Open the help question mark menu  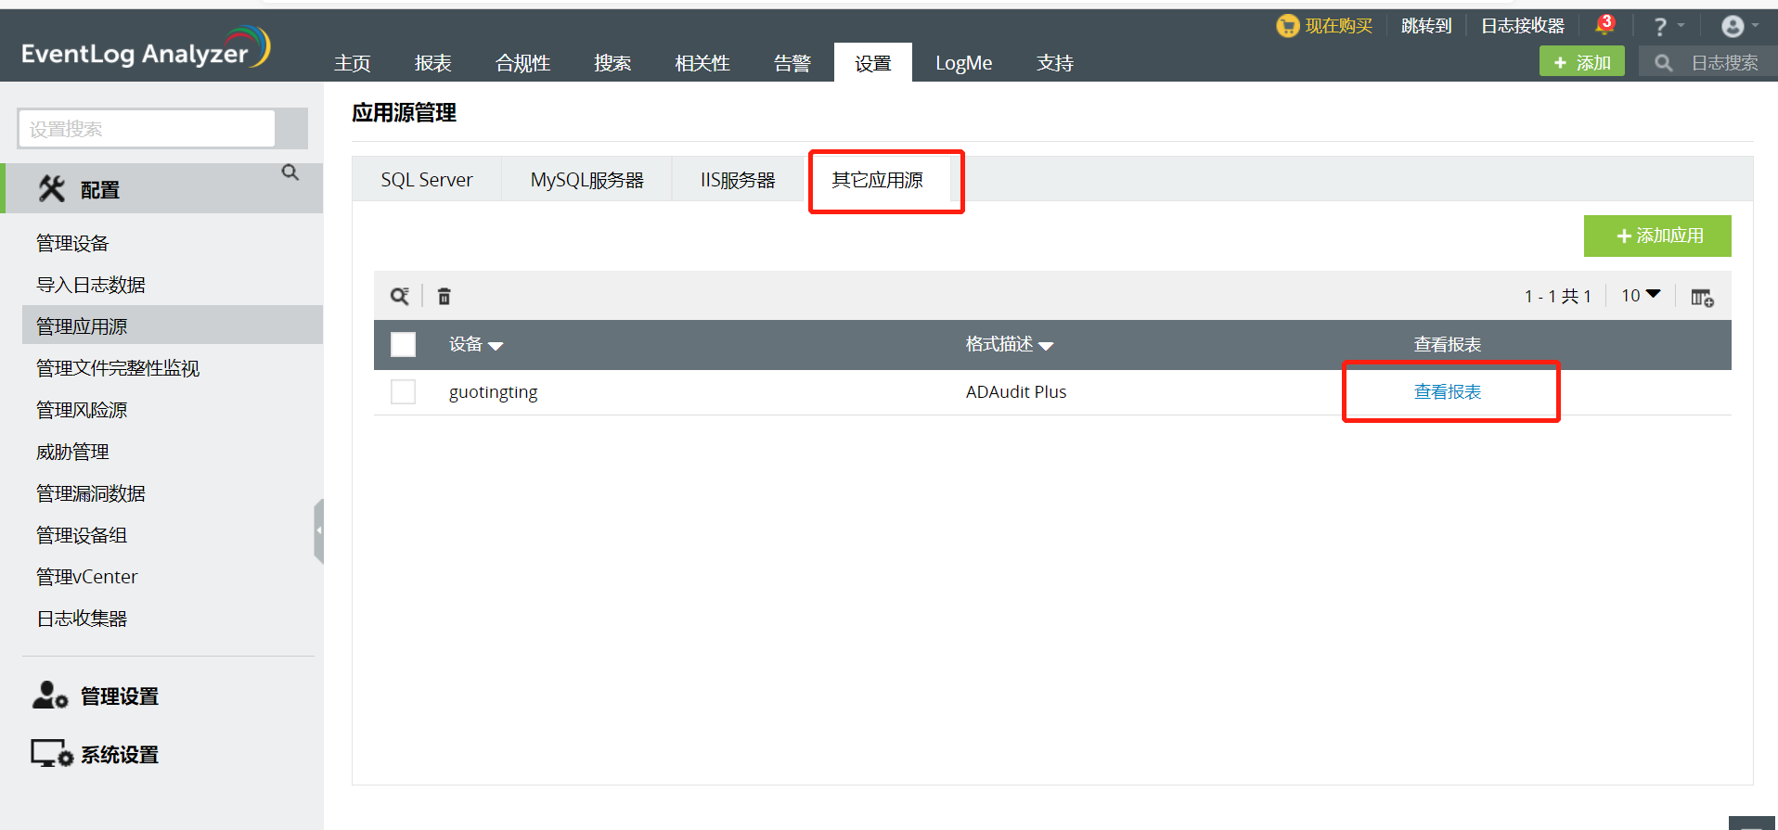tap(1660, 27)
